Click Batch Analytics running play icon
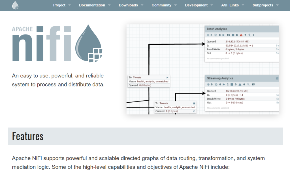Viewport: 290px width, 173px height. 223,35
